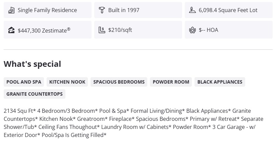276x143 pixels.
Task: Click the $-- HOA text
Action: pos(208,30)
